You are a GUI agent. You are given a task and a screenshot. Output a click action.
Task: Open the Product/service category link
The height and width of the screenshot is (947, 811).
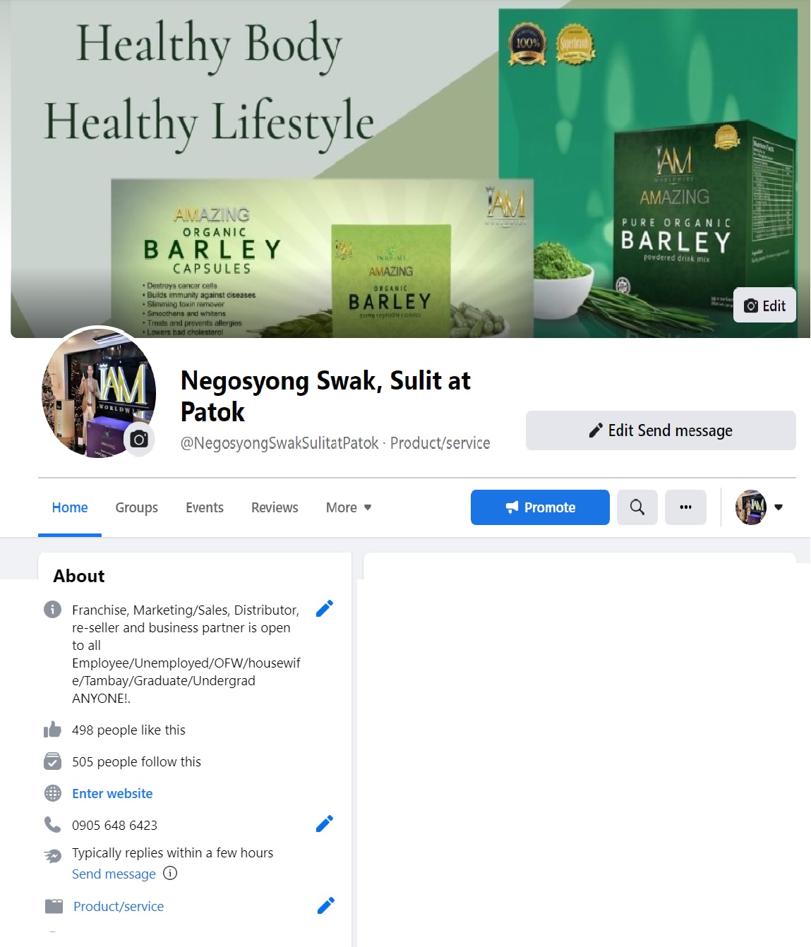(x=119, y=906)
